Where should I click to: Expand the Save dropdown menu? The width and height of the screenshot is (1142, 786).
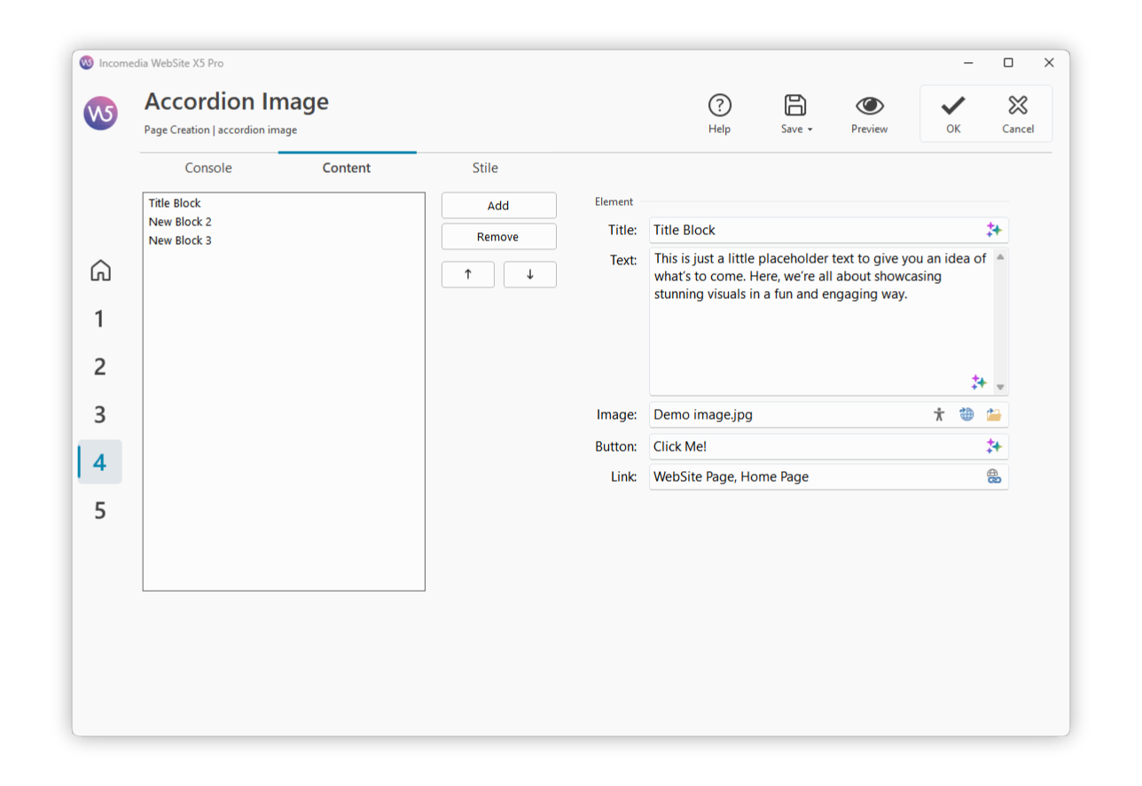point(810,130)
